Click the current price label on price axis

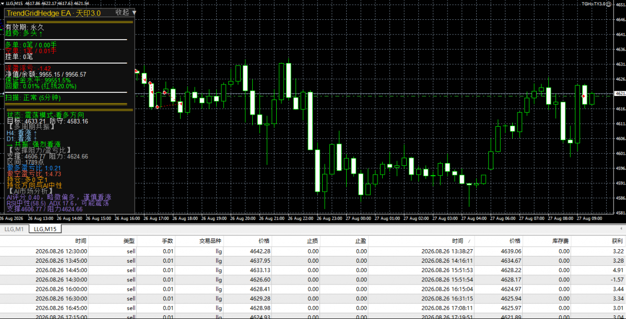click(620, 93)
